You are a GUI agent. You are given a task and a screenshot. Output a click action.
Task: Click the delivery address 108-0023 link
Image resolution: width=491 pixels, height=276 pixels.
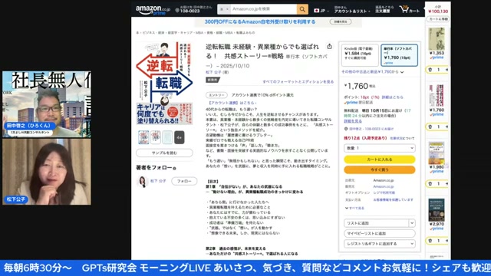pos(371,129)
